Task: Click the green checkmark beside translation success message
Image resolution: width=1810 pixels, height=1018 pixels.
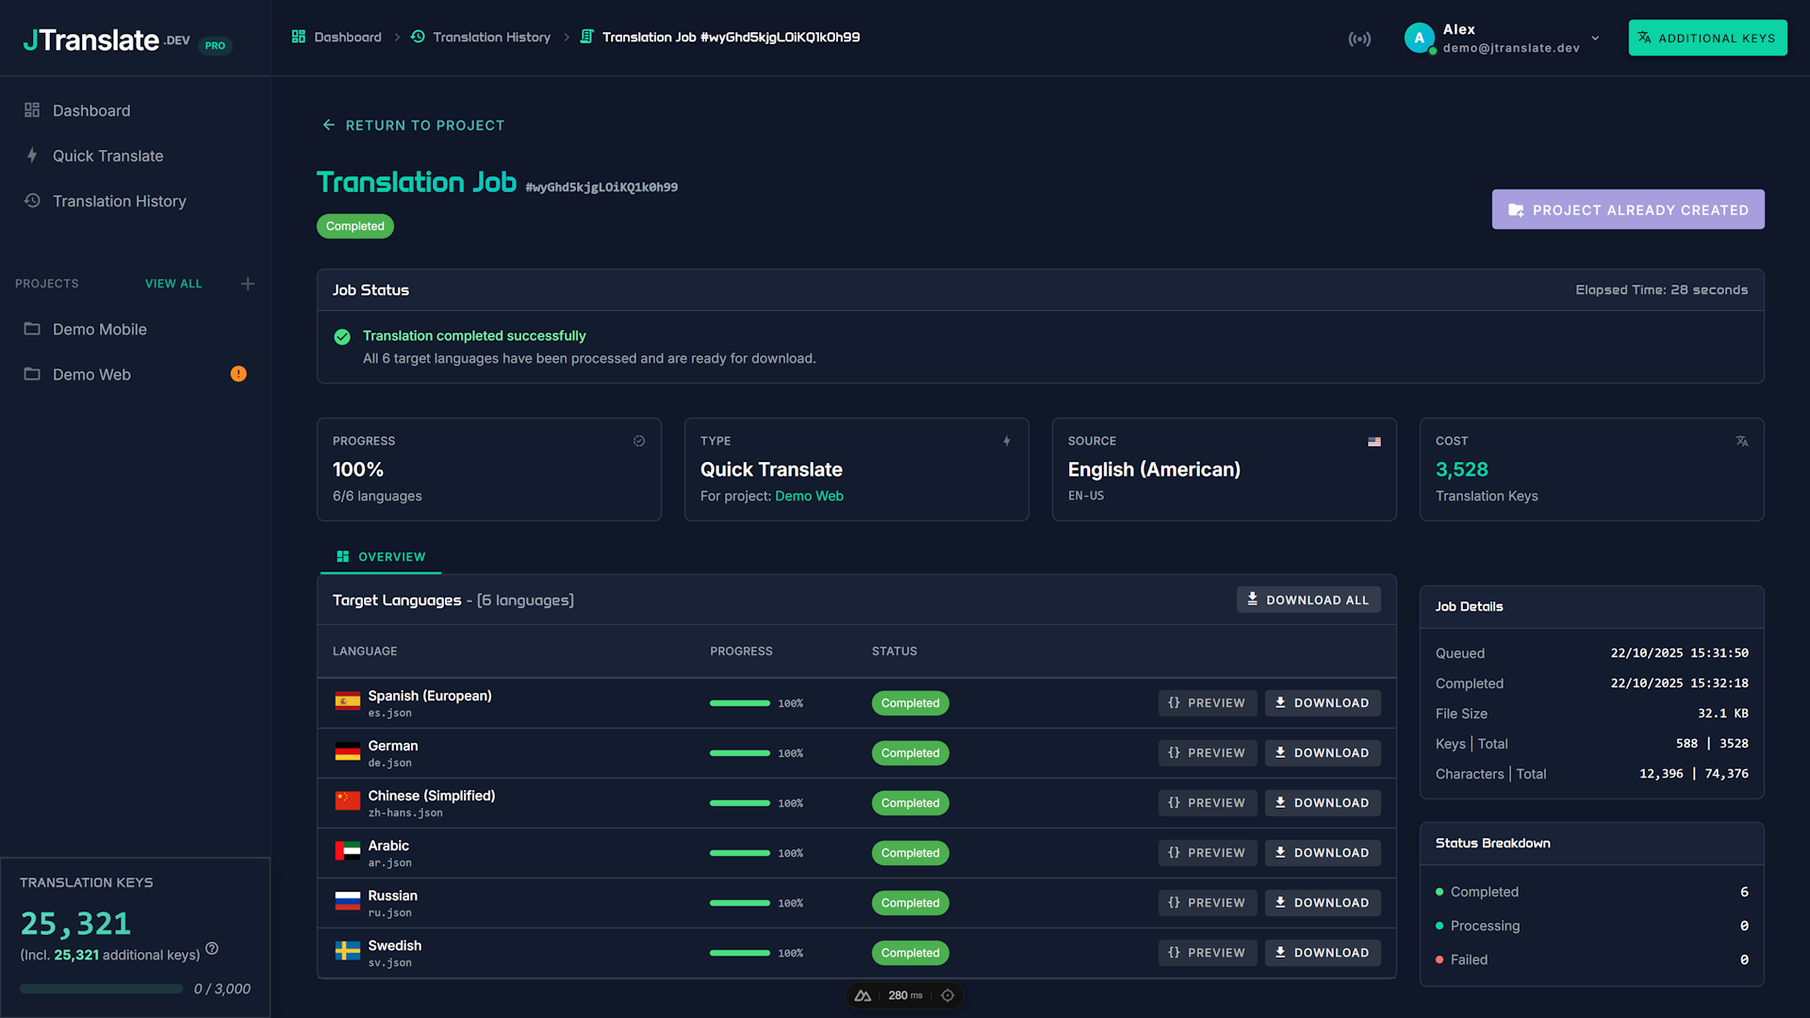Action: 341,336
